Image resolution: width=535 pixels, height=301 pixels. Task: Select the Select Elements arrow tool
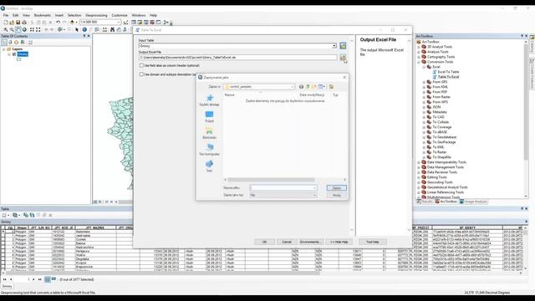tap(77, 30)
